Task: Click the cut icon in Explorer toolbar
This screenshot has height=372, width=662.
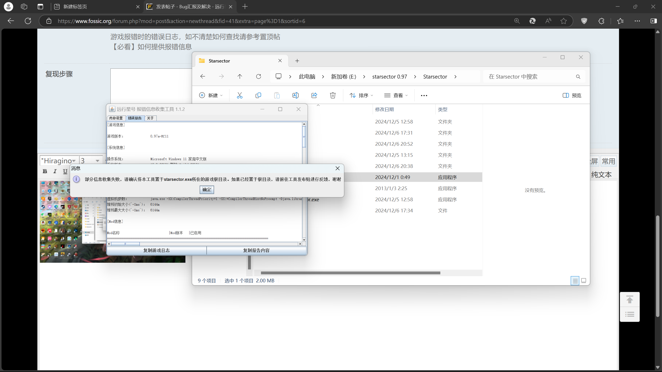Action: [x=239, y=95]
